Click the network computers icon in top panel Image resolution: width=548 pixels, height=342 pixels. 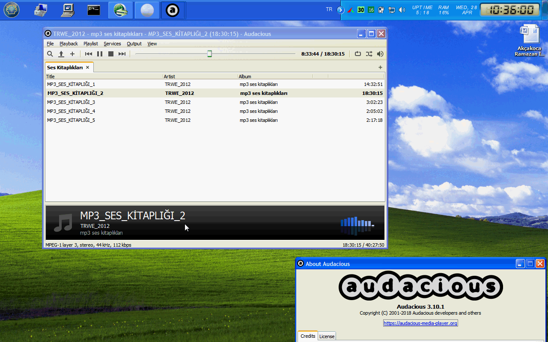41,10
